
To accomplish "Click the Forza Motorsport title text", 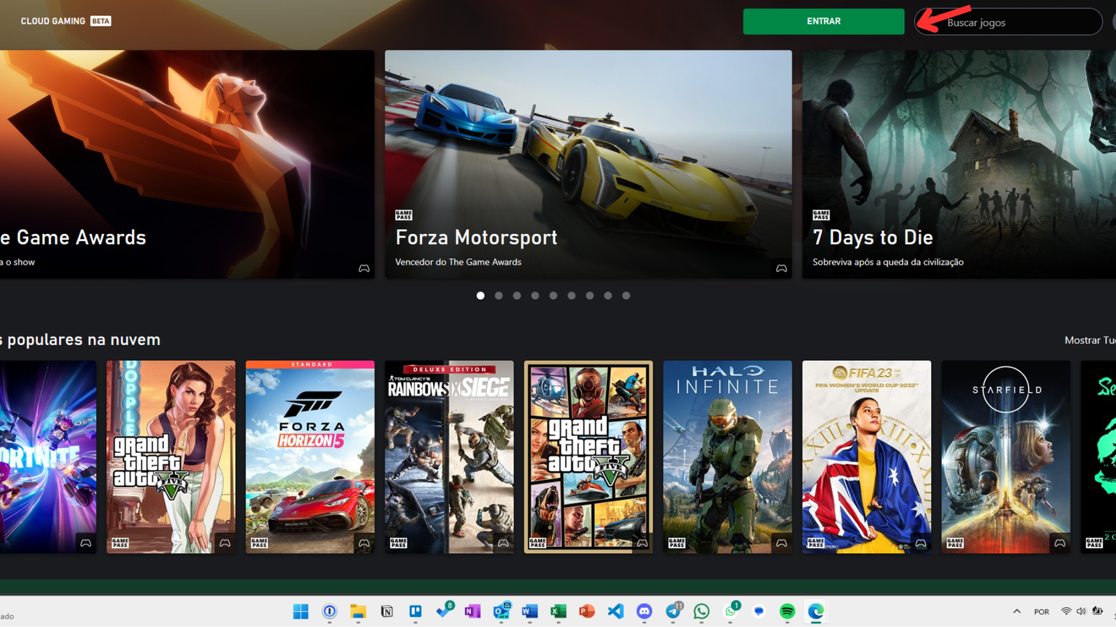I will pyautogui.click(x=476, y=238).
